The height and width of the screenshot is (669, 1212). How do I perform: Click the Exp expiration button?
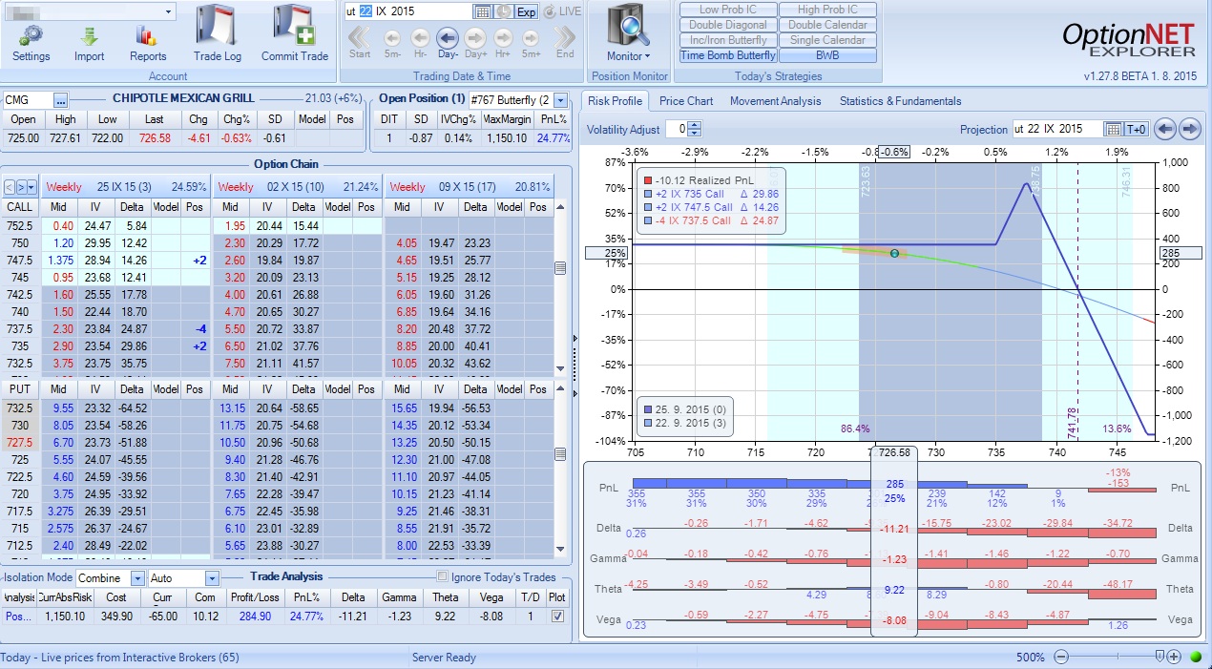point(526,11)
